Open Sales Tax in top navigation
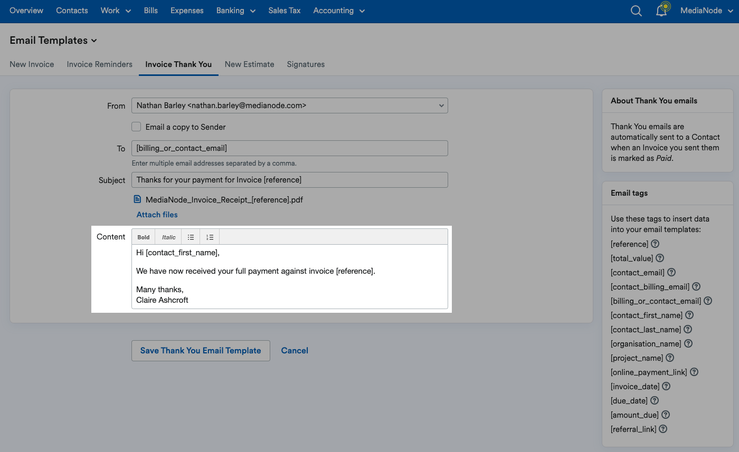Viewport: 739px width, 452px height. tap(285, 11)
